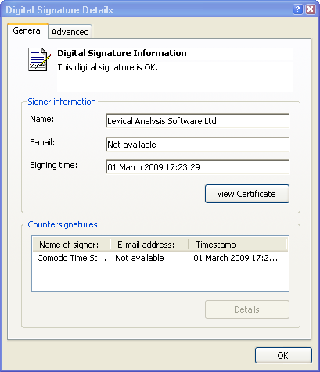Focus the signer Name field

[x=197, y=121]
